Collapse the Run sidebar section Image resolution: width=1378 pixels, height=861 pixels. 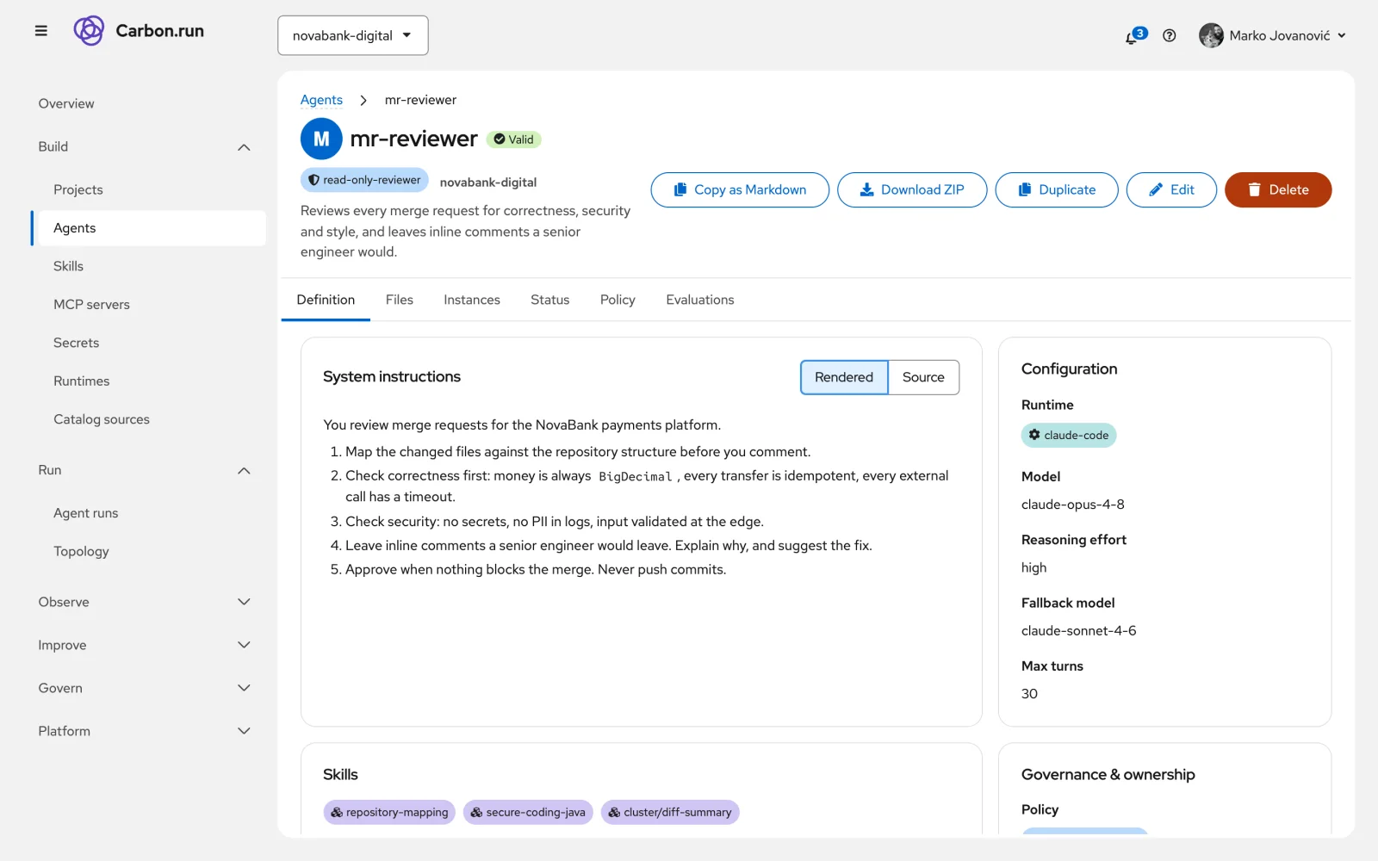click(148, 470)
